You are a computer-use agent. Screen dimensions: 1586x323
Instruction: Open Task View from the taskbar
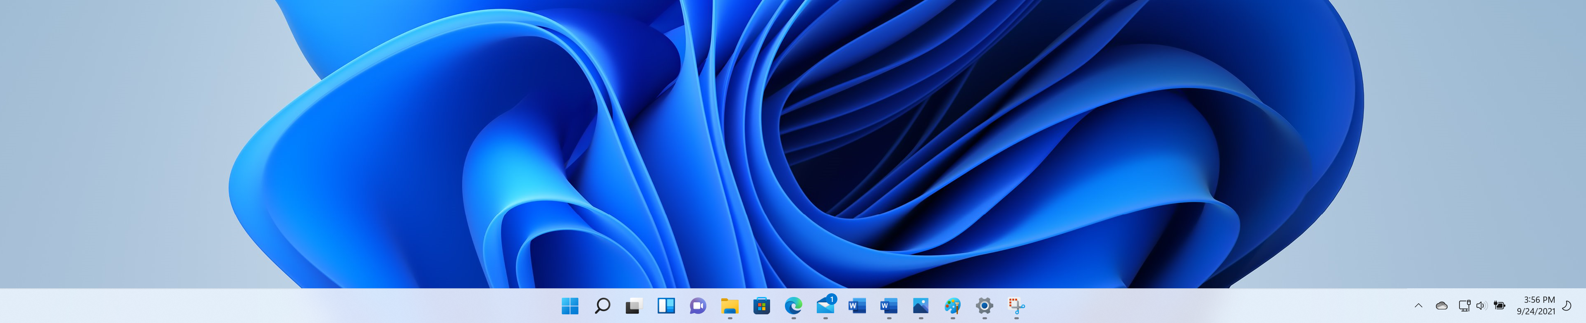click(x=634, y=306)
